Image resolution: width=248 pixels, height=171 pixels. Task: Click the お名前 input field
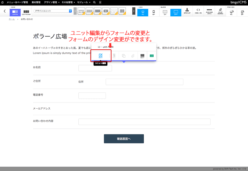pos(95,68)
